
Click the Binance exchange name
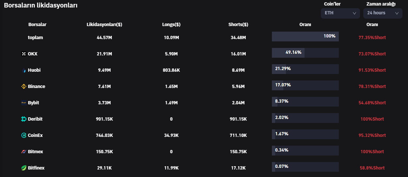point(37,86)
